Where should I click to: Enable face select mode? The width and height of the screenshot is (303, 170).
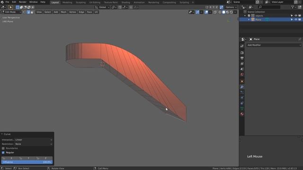[x=32, y=12]
